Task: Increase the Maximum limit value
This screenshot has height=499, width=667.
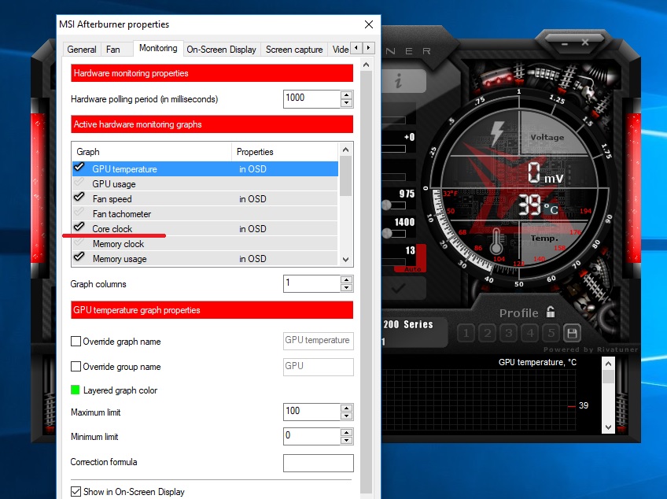Action: click(347, 408)
